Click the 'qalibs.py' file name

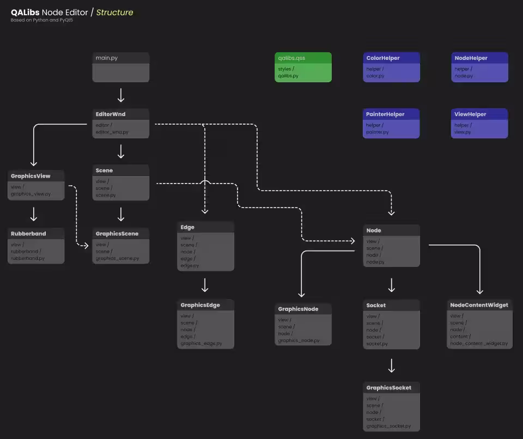coord(288,76)
